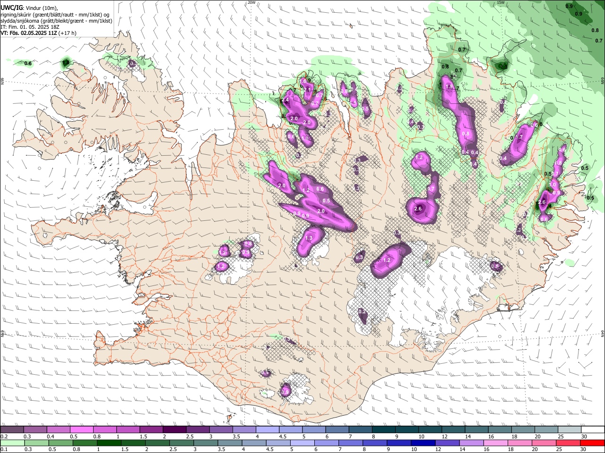Click the 'slydda/snjókoma' legend description line
605x453 pixels.
pyautogui.click(x=56, y=21)
